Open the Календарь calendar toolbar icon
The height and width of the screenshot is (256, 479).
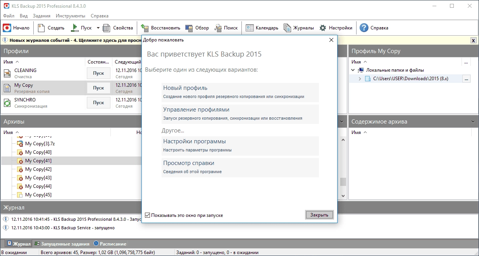coord(250,28)
